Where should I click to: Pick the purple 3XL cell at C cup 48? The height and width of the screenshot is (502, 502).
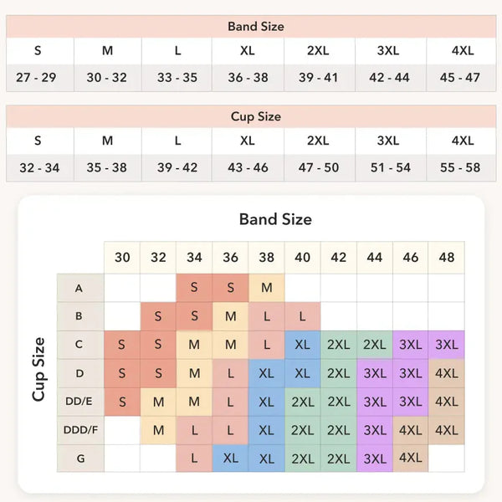tap(446, 345)
